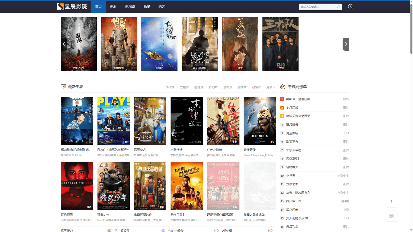This screenshot has height=232, width=413.
Task: Open 红色罪恶 Colors of Evil poster
Action: coord(77,186)
